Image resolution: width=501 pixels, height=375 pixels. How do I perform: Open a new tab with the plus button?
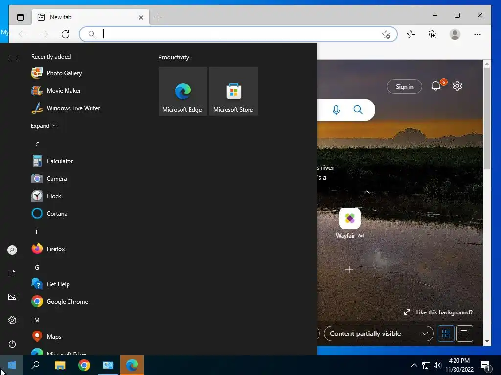[158, 17]
